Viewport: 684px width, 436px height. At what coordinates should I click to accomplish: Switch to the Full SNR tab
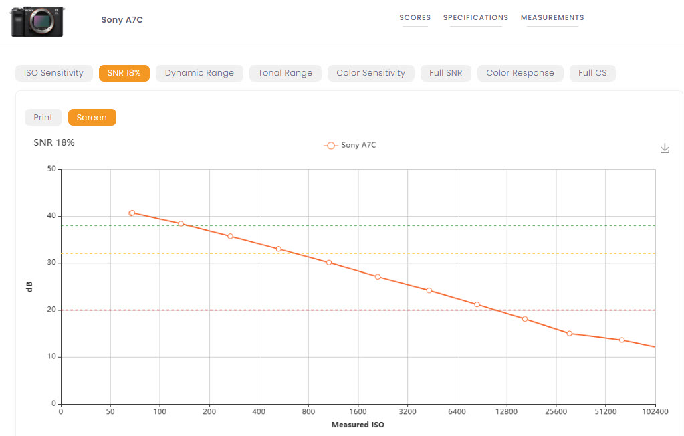[445, 73]
